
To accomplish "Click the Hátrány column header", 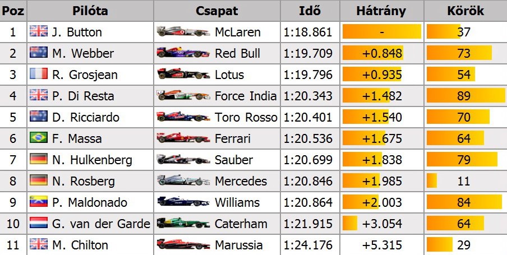I will [381, 11].
